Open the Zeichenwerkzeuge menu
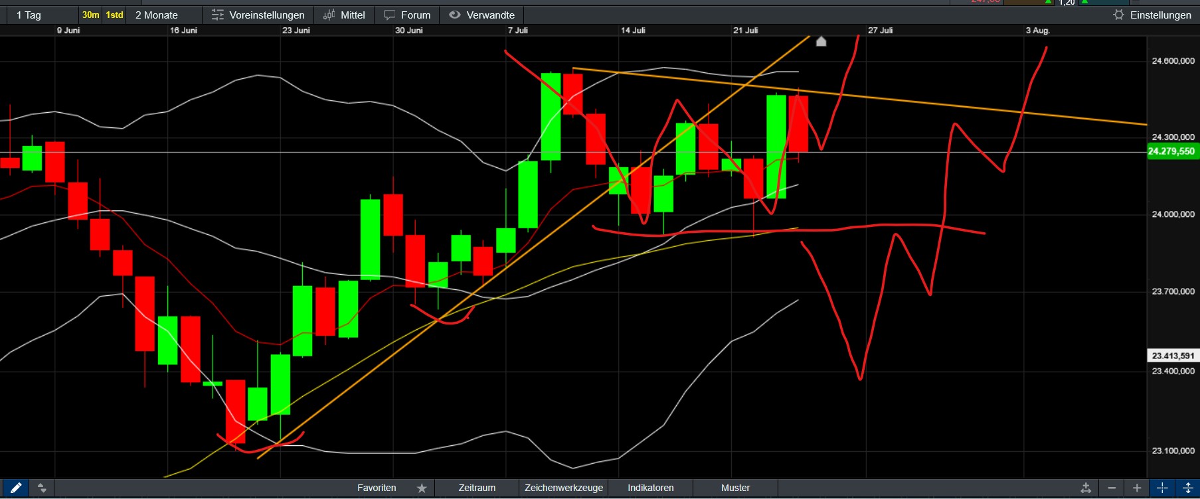 tap(564, 488)
